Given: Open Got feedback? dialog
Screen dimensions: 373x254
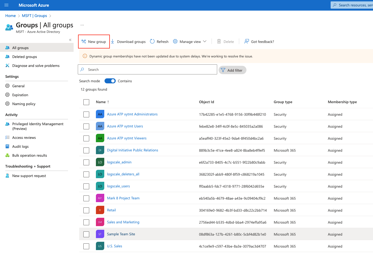Looking at the screenshot, I should (x=246, y=41).
